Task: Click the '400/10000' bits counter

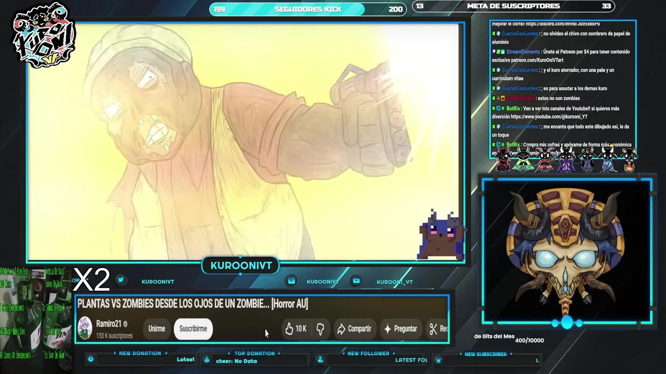Action: [x=529, y=341]
